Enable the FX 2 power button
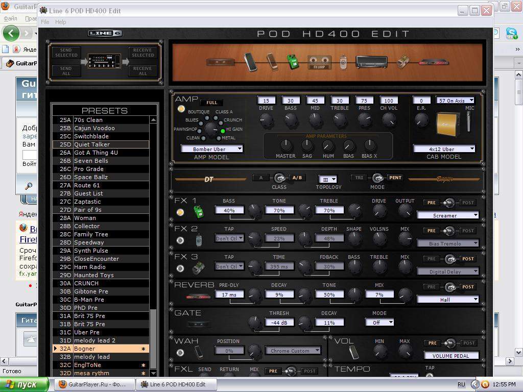The height and width of the screenshot is (392, 523). point(180,240)
